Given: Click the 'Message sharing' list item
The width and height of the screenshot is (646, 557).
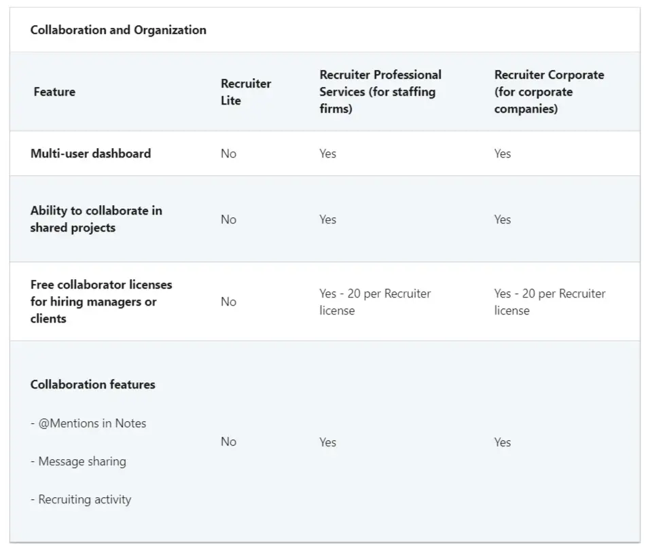Looking at the screenshot, I should pos(78,461).
